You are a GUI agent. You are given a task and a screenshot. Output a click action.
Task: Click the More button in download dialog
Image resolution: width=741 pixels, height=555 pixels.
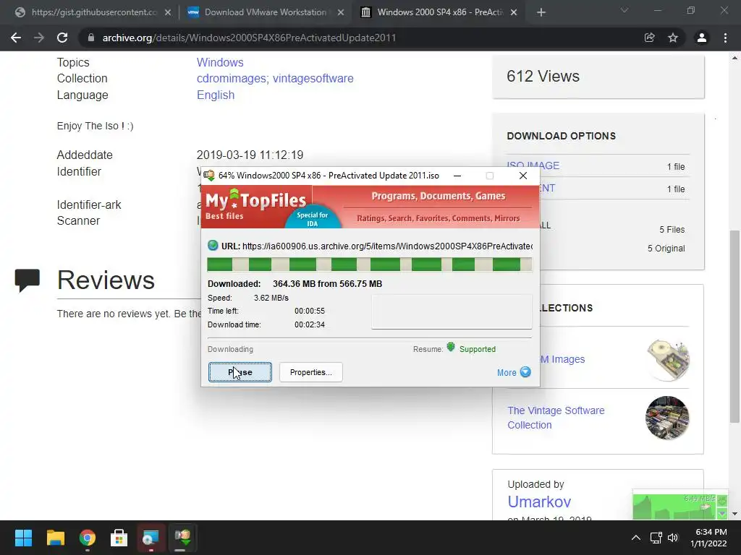514,372
